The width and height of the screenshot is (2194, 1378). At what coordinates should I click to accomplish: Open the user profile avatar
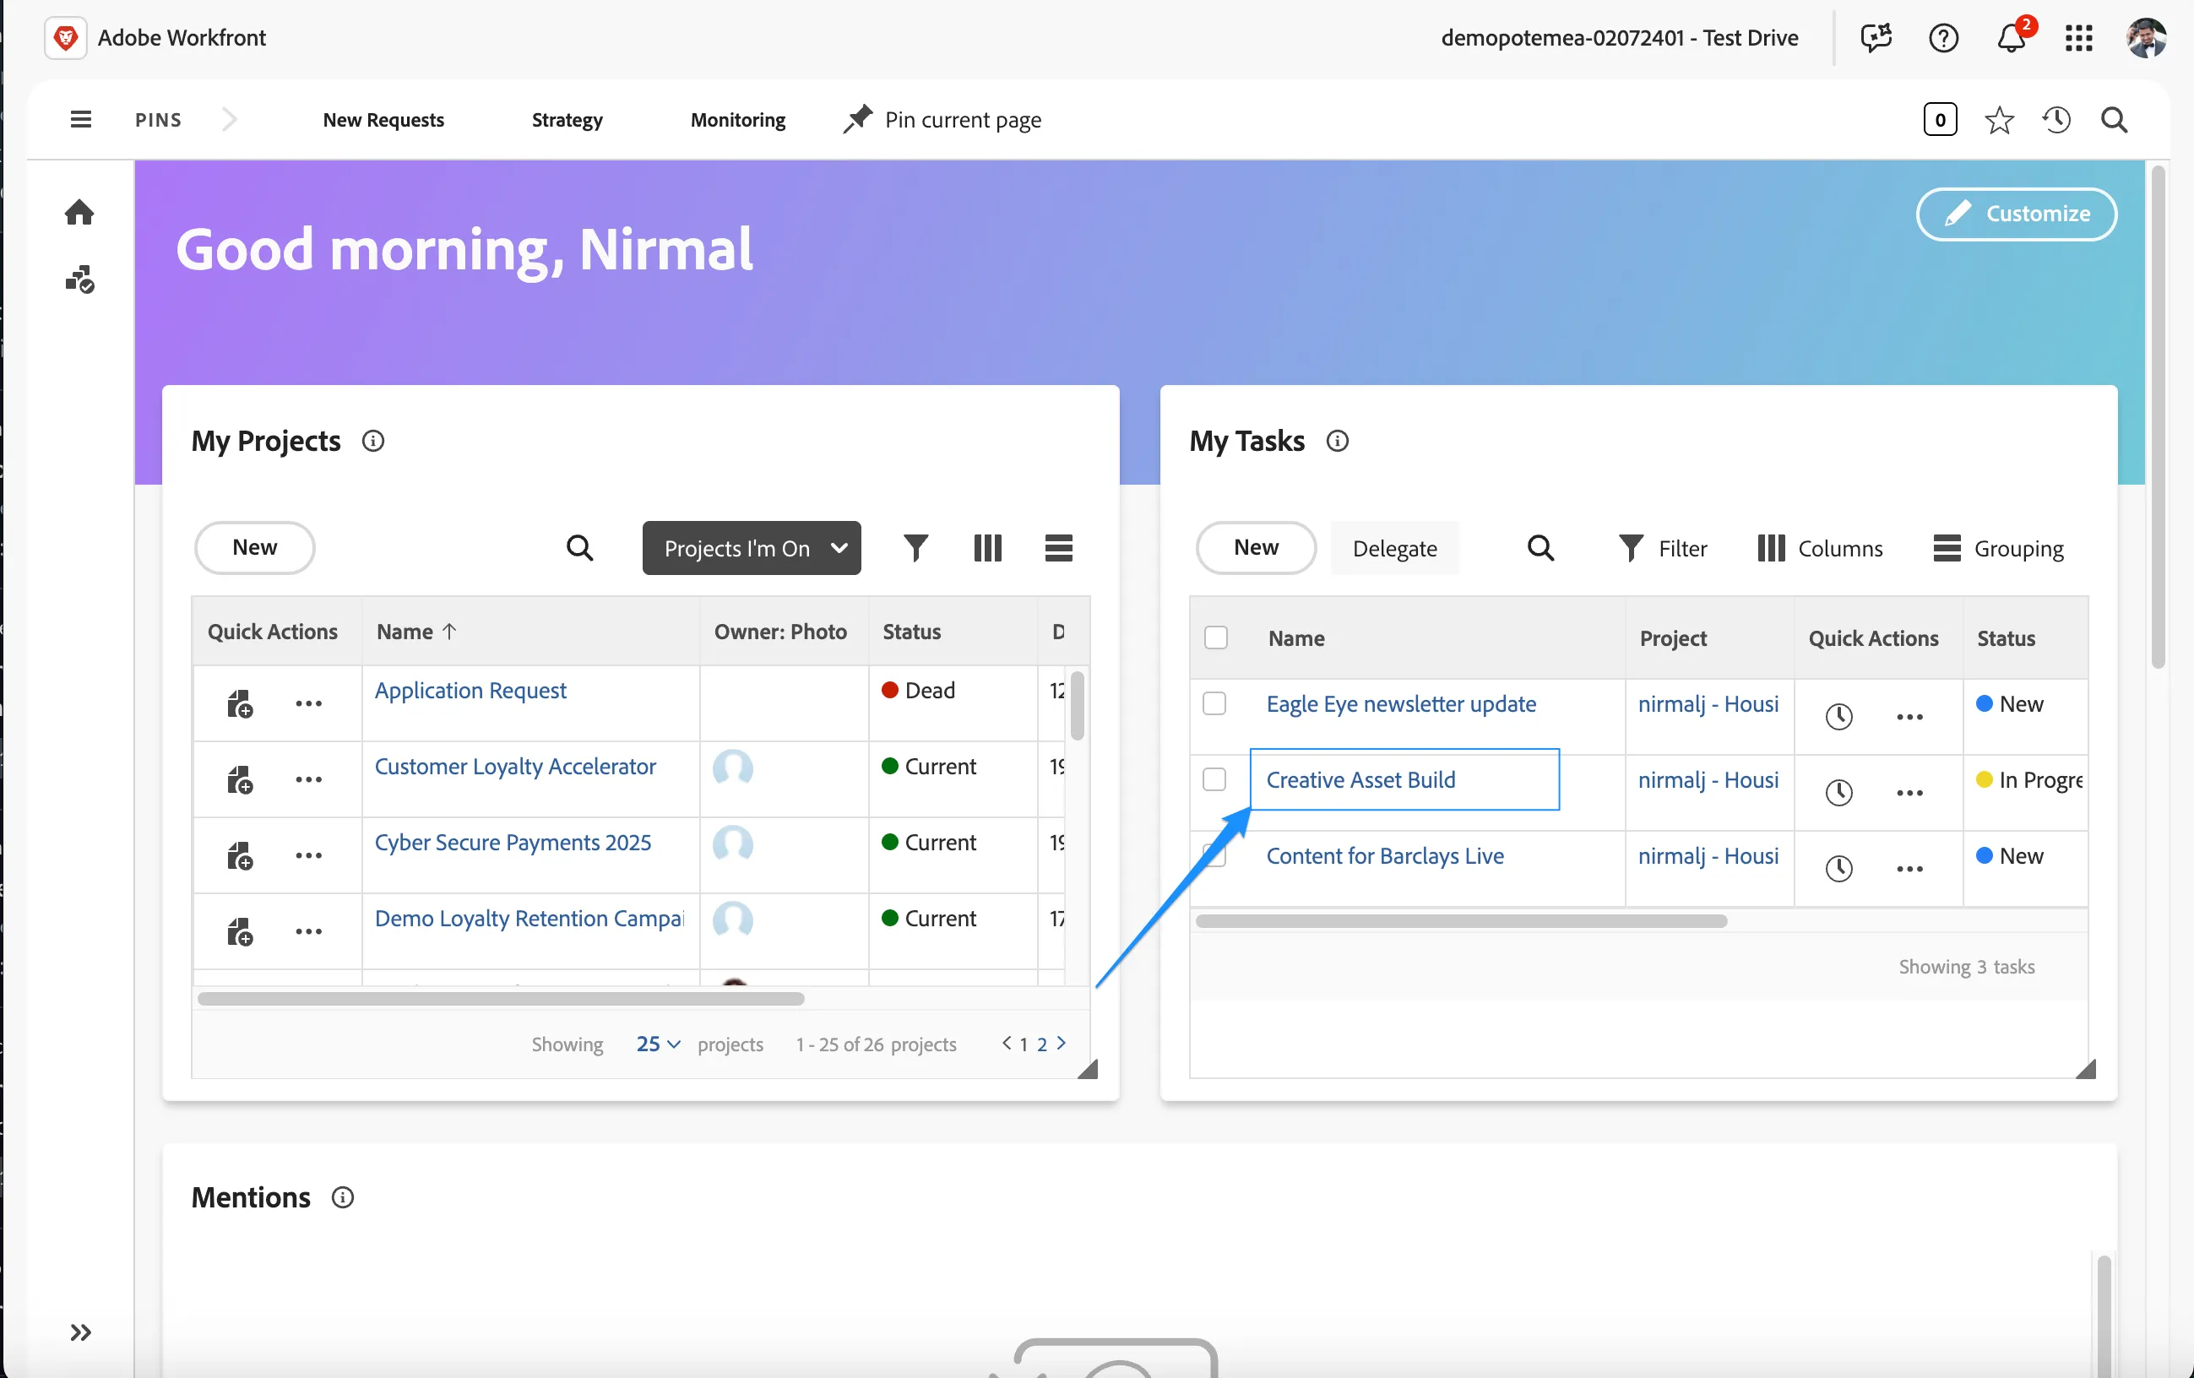click(x=2145, y=37)
